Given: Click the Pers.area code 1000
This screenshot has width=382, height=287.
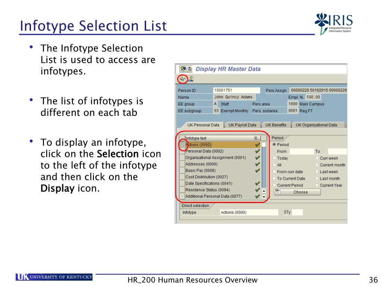Looking at the screenshot, I should (x=293, y=104).
